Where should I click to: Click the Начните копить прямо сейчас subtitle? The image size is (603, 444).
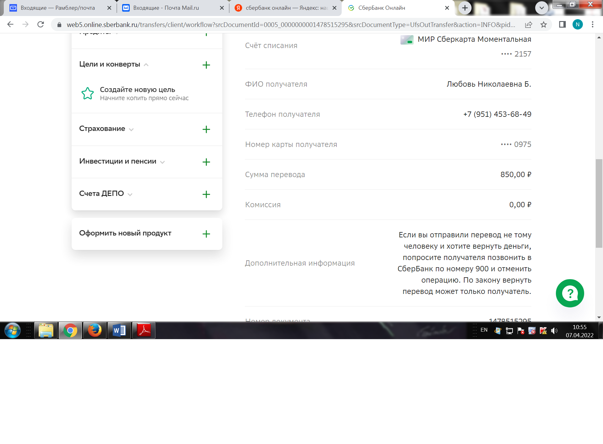tap(144, 98)
